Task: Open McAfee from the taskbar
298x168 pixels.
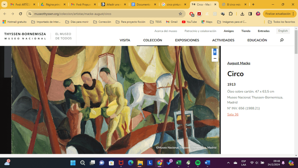Action: pos(121,163)
